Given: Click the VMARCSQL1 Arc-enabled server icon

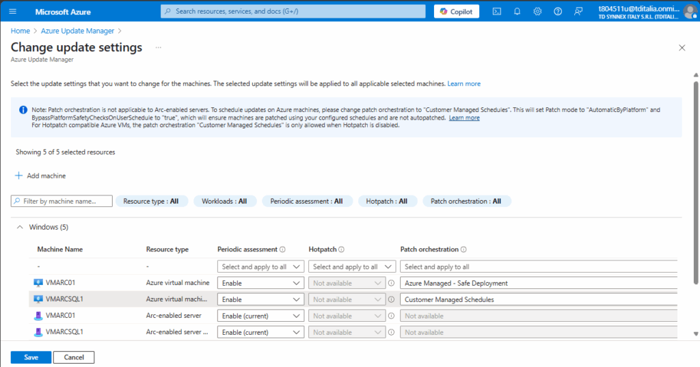Looking at the screenshot, I should coord(38,331).
